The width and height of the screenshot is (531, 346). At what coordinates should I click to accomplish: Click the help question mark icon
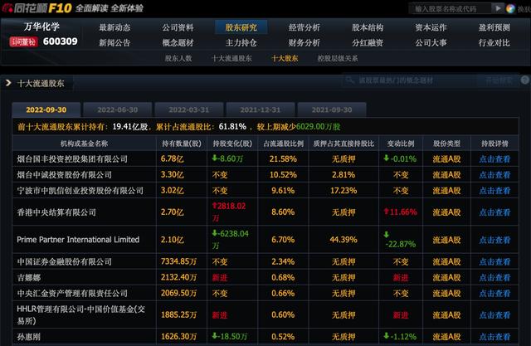525,80
